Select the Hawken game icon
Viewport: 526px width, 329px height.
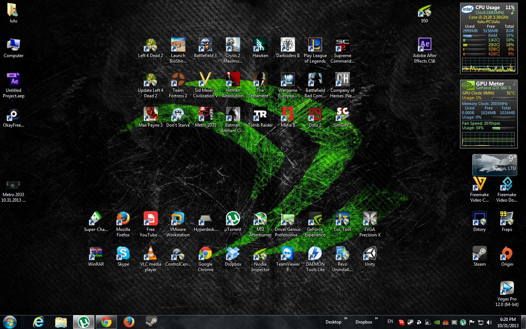pos(260,48)
